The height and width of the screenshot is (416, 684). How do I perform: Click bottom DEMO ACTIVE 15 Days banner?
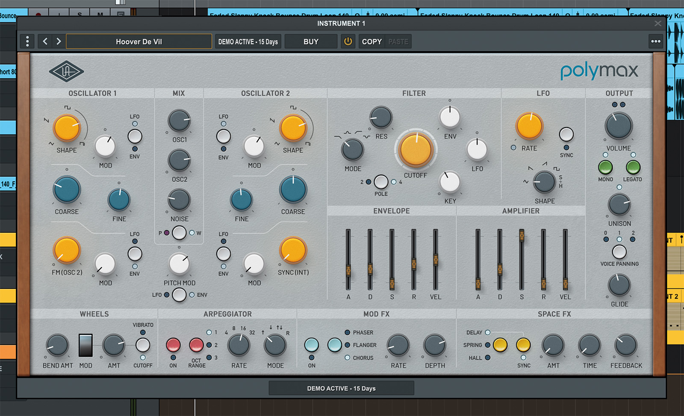click(341, 388)
